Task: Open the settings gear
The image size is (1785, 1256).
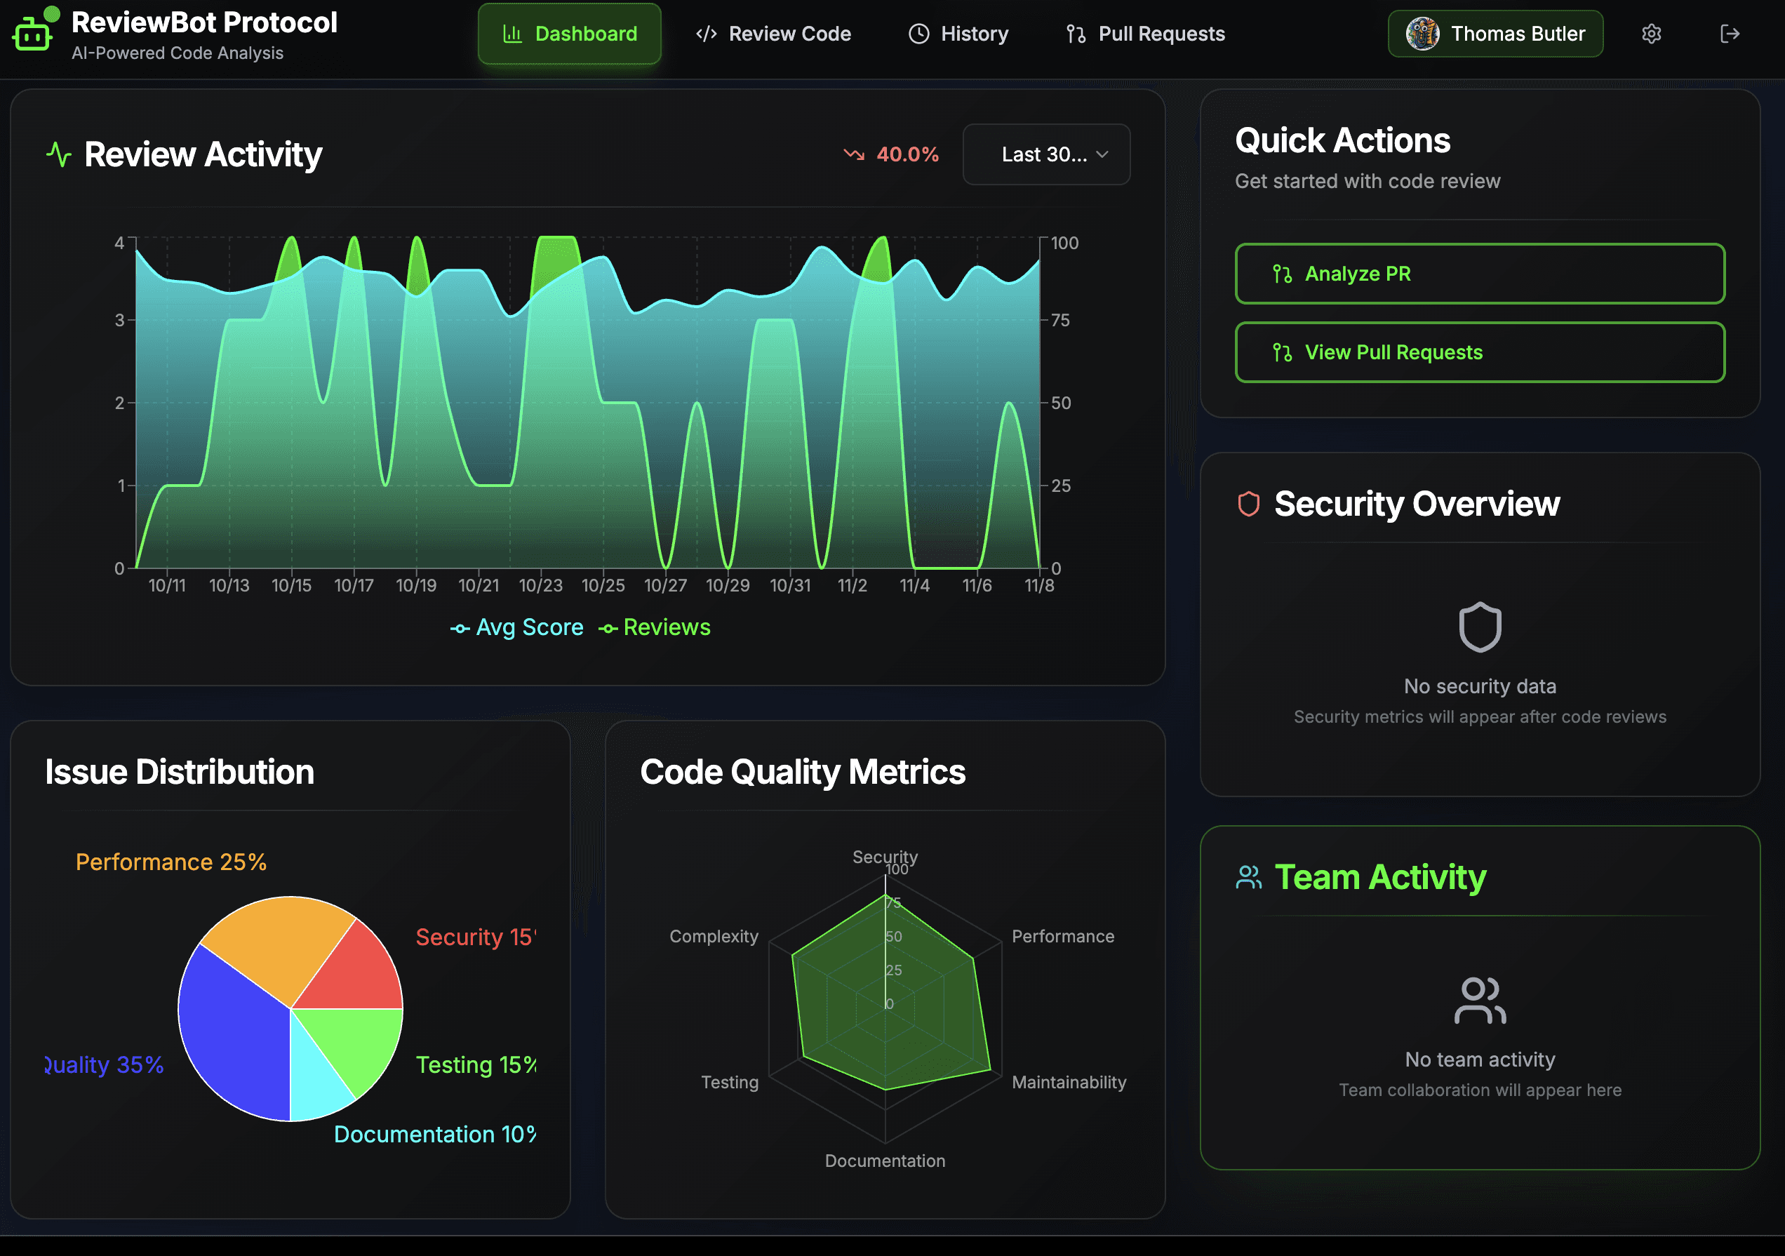Action: click(x=1651, y=33)
